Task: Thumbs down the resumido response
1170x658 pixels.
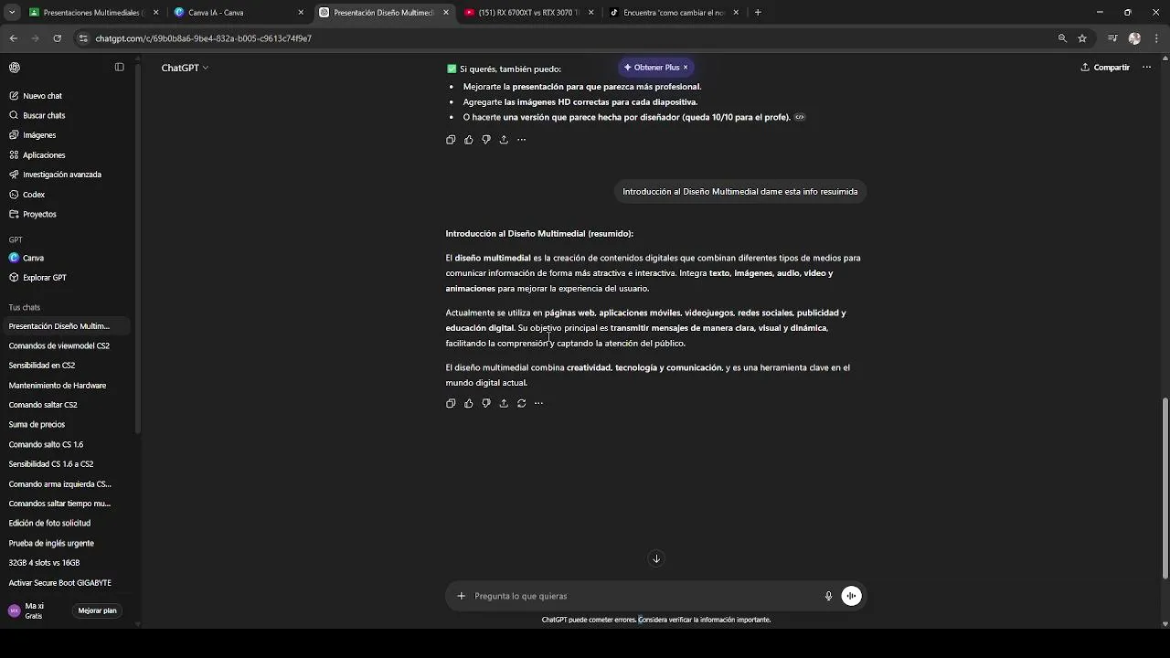Action: click(x=486, y=403)
